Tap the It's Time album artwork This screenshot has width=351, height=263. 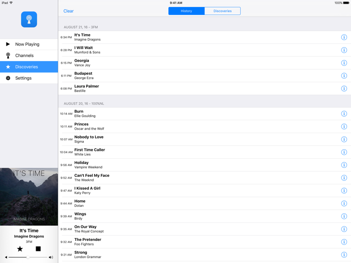(x=29, y=196)
